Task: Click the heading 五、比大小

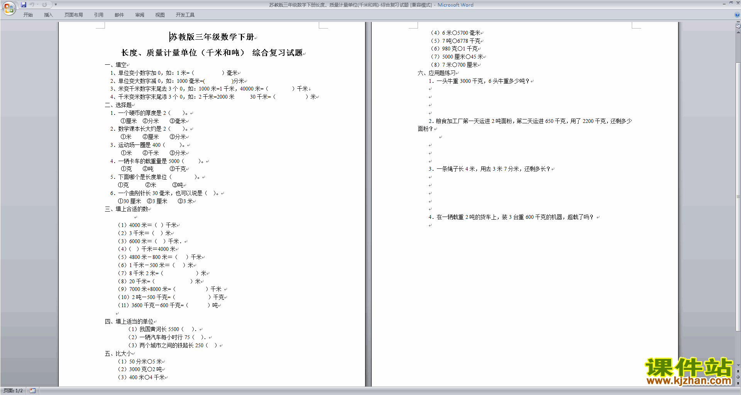Action: coord(118,353)
